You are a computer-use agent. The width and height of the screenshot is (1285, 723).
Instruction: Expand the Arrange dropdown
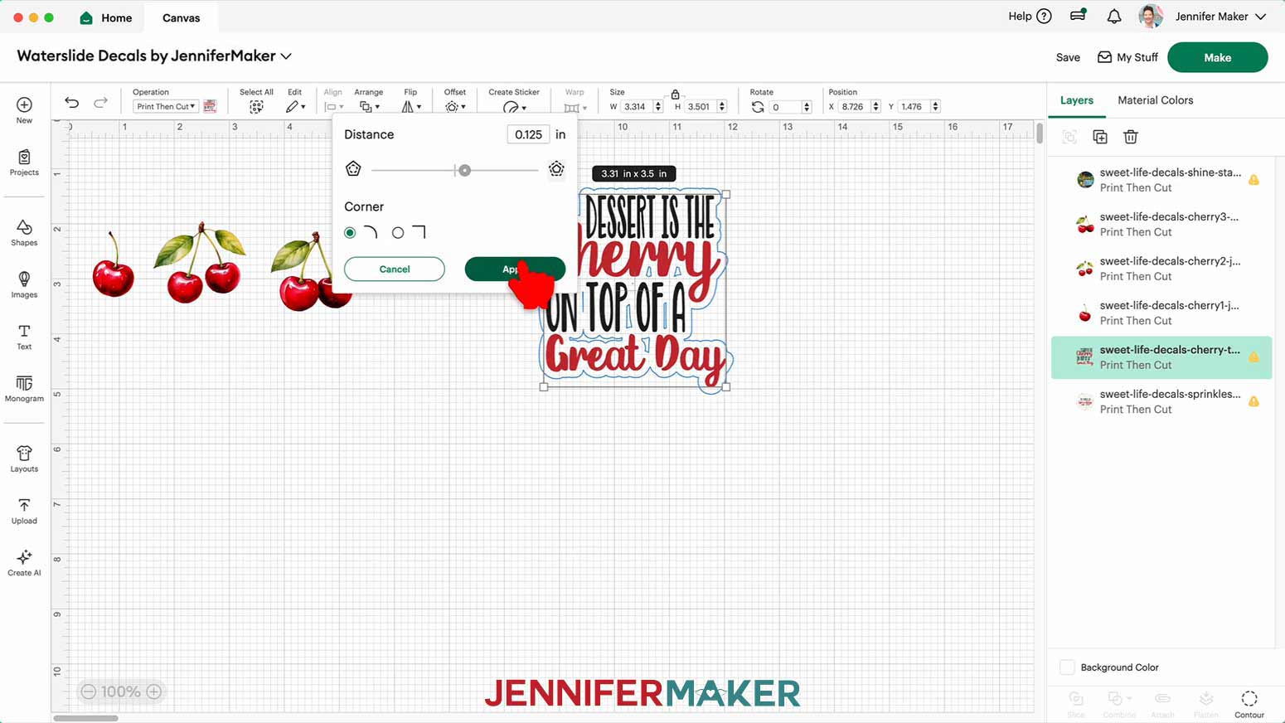click(369, 107)
